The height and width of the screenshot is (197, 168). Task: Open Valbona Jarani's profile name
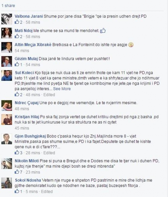coord(29,16)
